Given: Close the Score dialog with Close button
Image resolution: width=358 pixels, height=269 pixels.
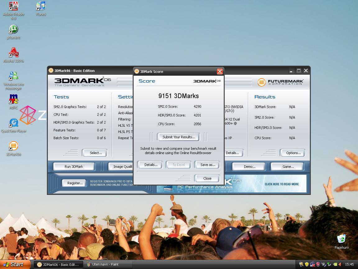Looking at the screenshot, I should pos(207,178).
